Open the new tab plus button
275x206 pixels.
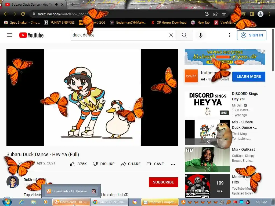point(72,5)
